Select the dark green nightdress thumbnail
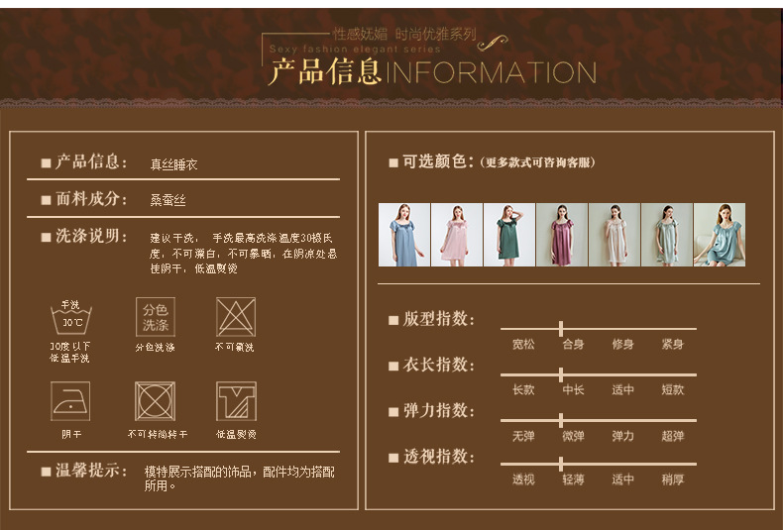The width and height of the screenshot is (783, 530). tap(509, 235)
